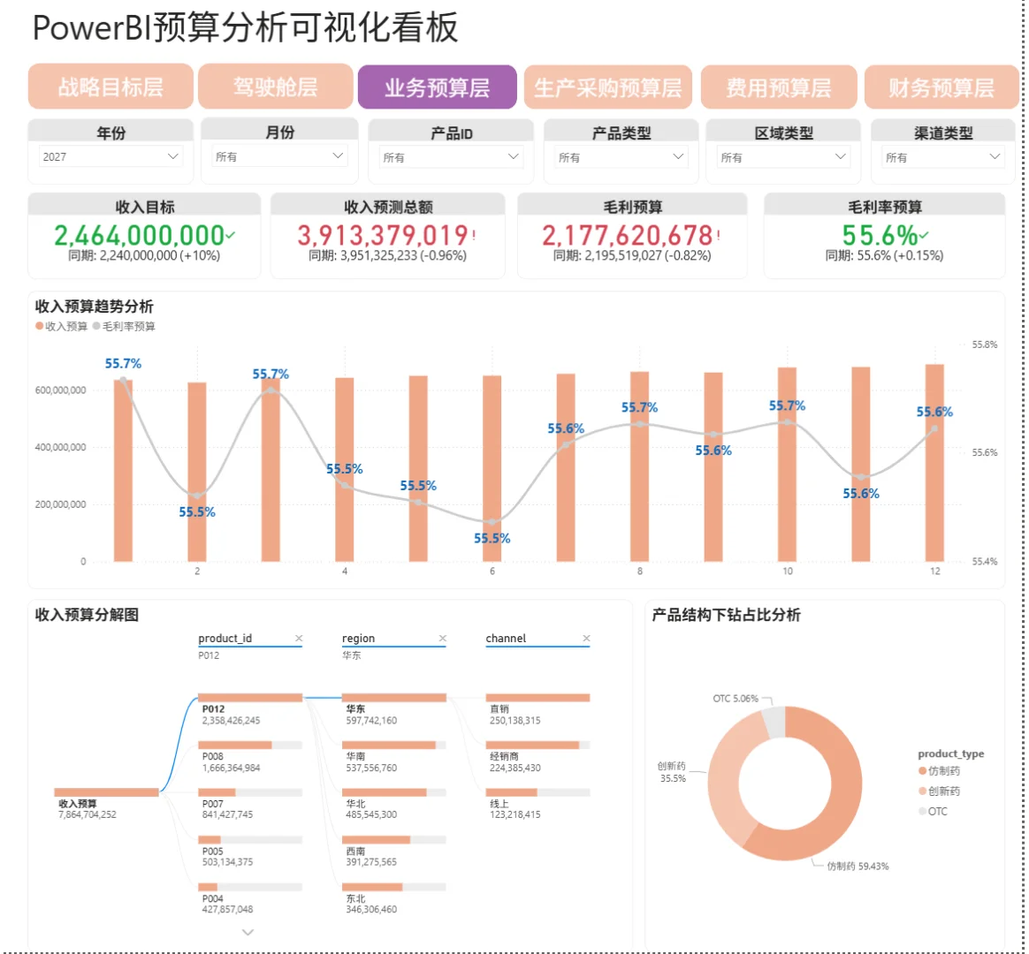This screenshot has height=954, width=1029.
Task: Click the 创新药 color swatch in the legend
Action: (x=923, y=791)
